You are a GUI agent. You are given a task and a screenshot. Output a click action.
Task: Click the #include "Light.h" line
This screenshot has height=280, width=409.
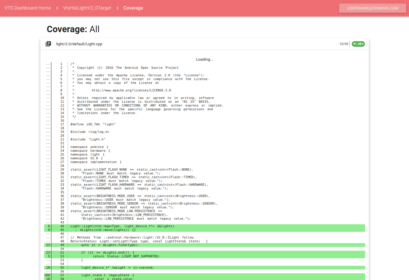(88, 140)
